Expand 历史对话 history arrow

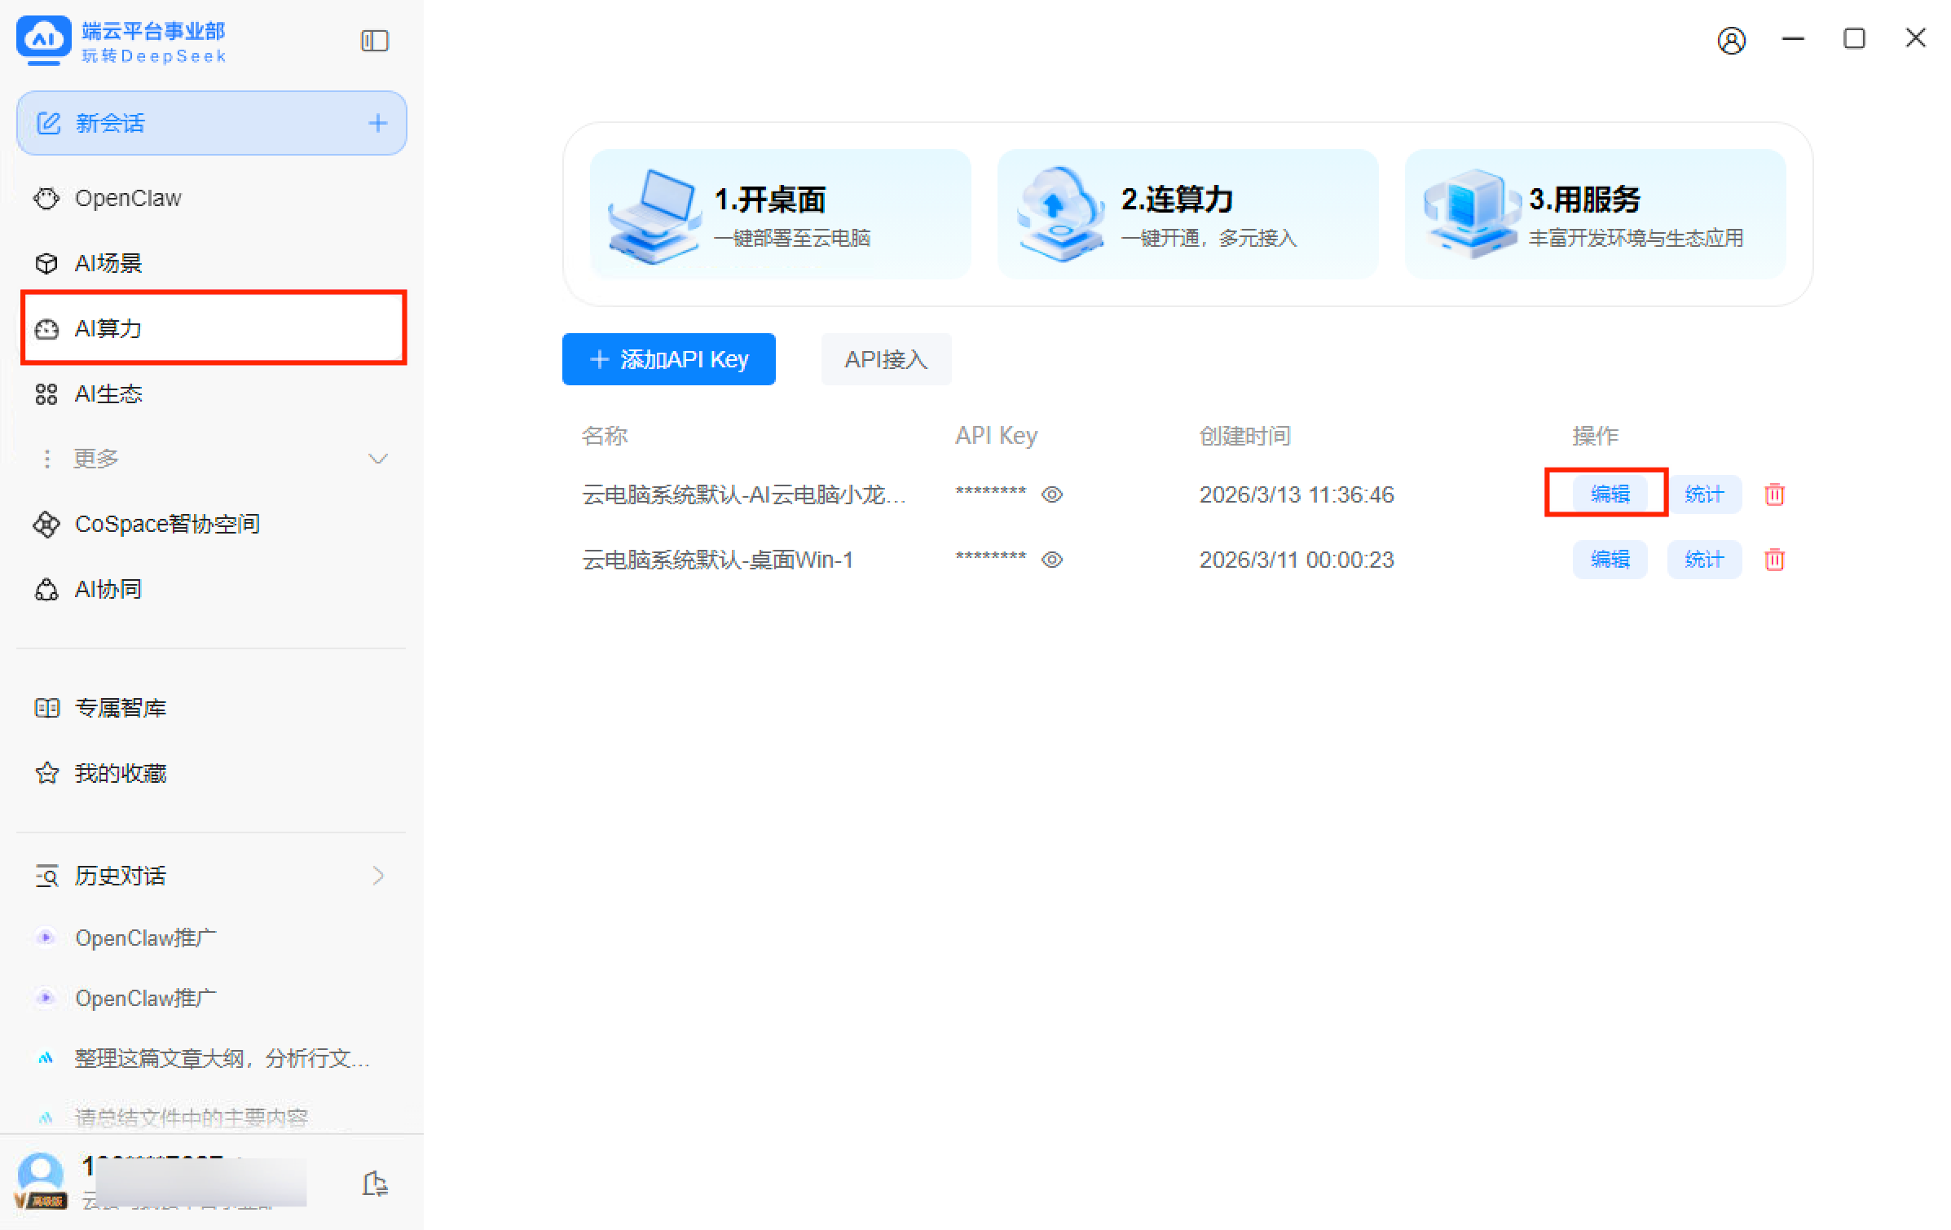377,876
